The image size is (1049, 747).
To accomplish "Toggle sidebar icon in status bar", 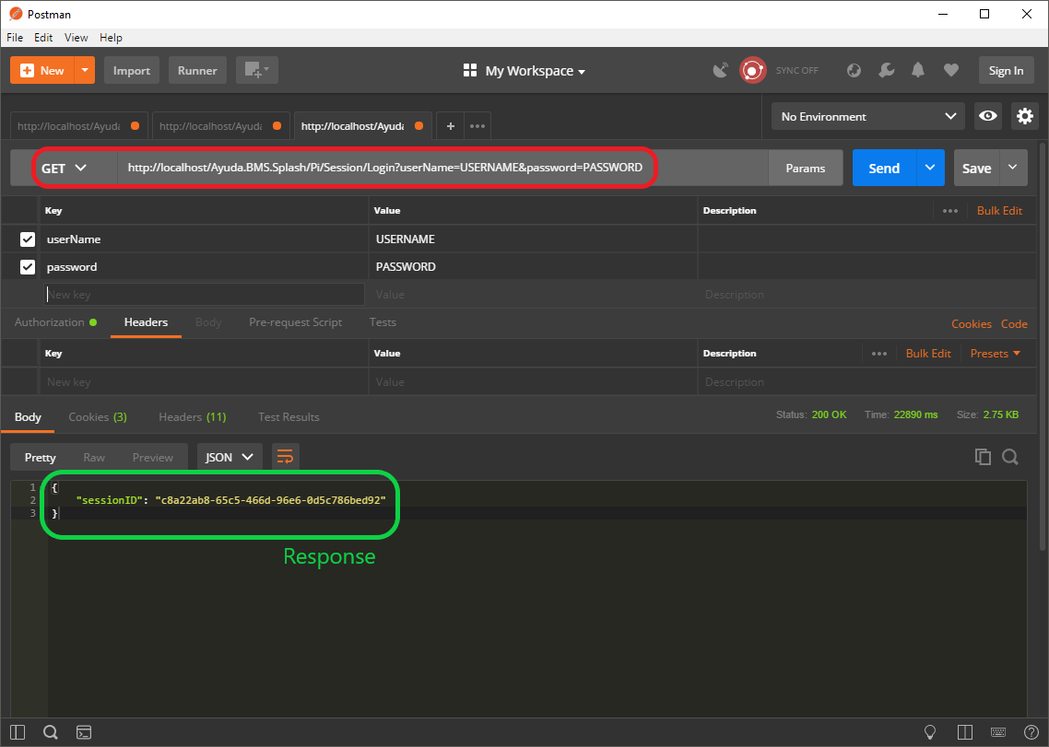I will pyautogui.click(x=18, y=732).
